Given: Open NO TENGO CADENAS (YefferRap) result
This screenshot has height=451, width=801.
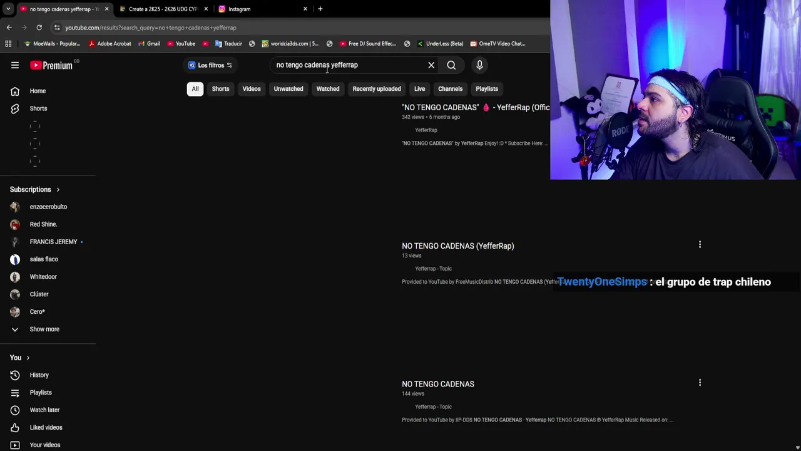Looking at the screenshot, I should [x=457, y=246].
